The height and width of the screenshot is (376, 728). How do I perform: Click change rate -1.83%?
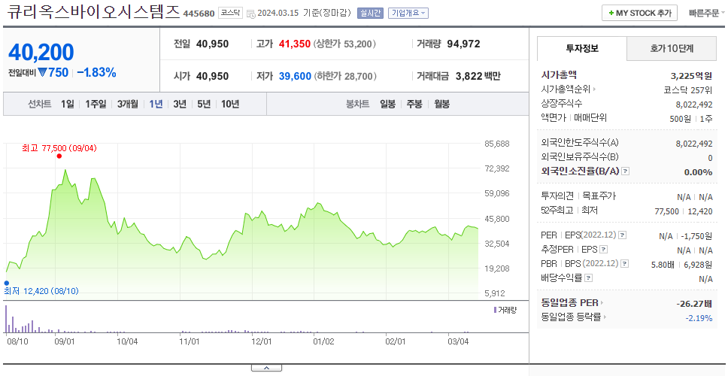point(96,72)
